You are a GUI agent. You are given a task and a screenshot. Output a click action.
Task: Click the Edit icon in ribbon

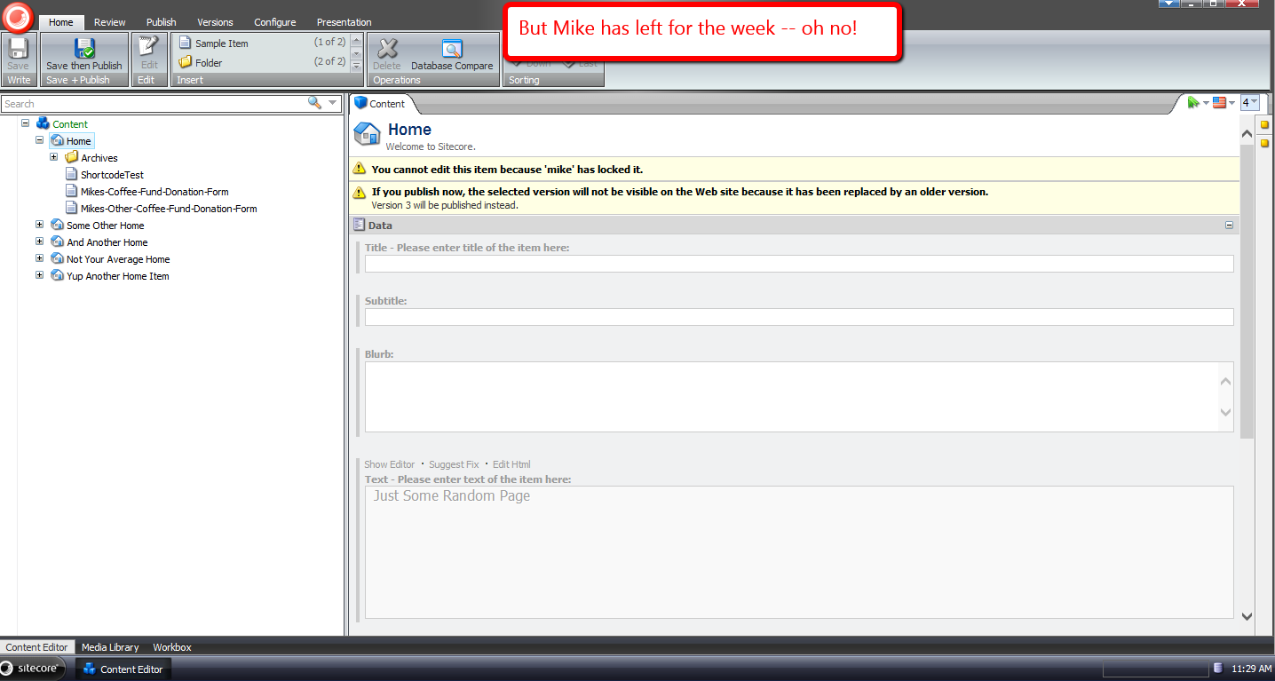tap(149, 49)
